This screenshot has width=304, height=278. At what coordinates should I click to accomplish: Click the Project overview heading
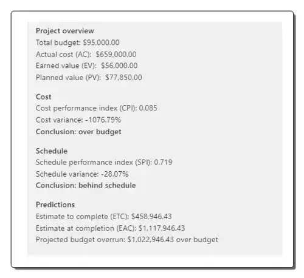tap(65, 31)
